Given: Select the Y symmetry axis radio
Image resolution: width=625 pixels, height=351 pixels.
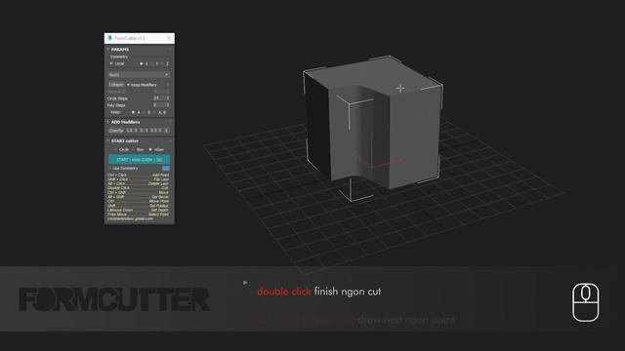Looking at the screenshot, I should pos(152,64).
